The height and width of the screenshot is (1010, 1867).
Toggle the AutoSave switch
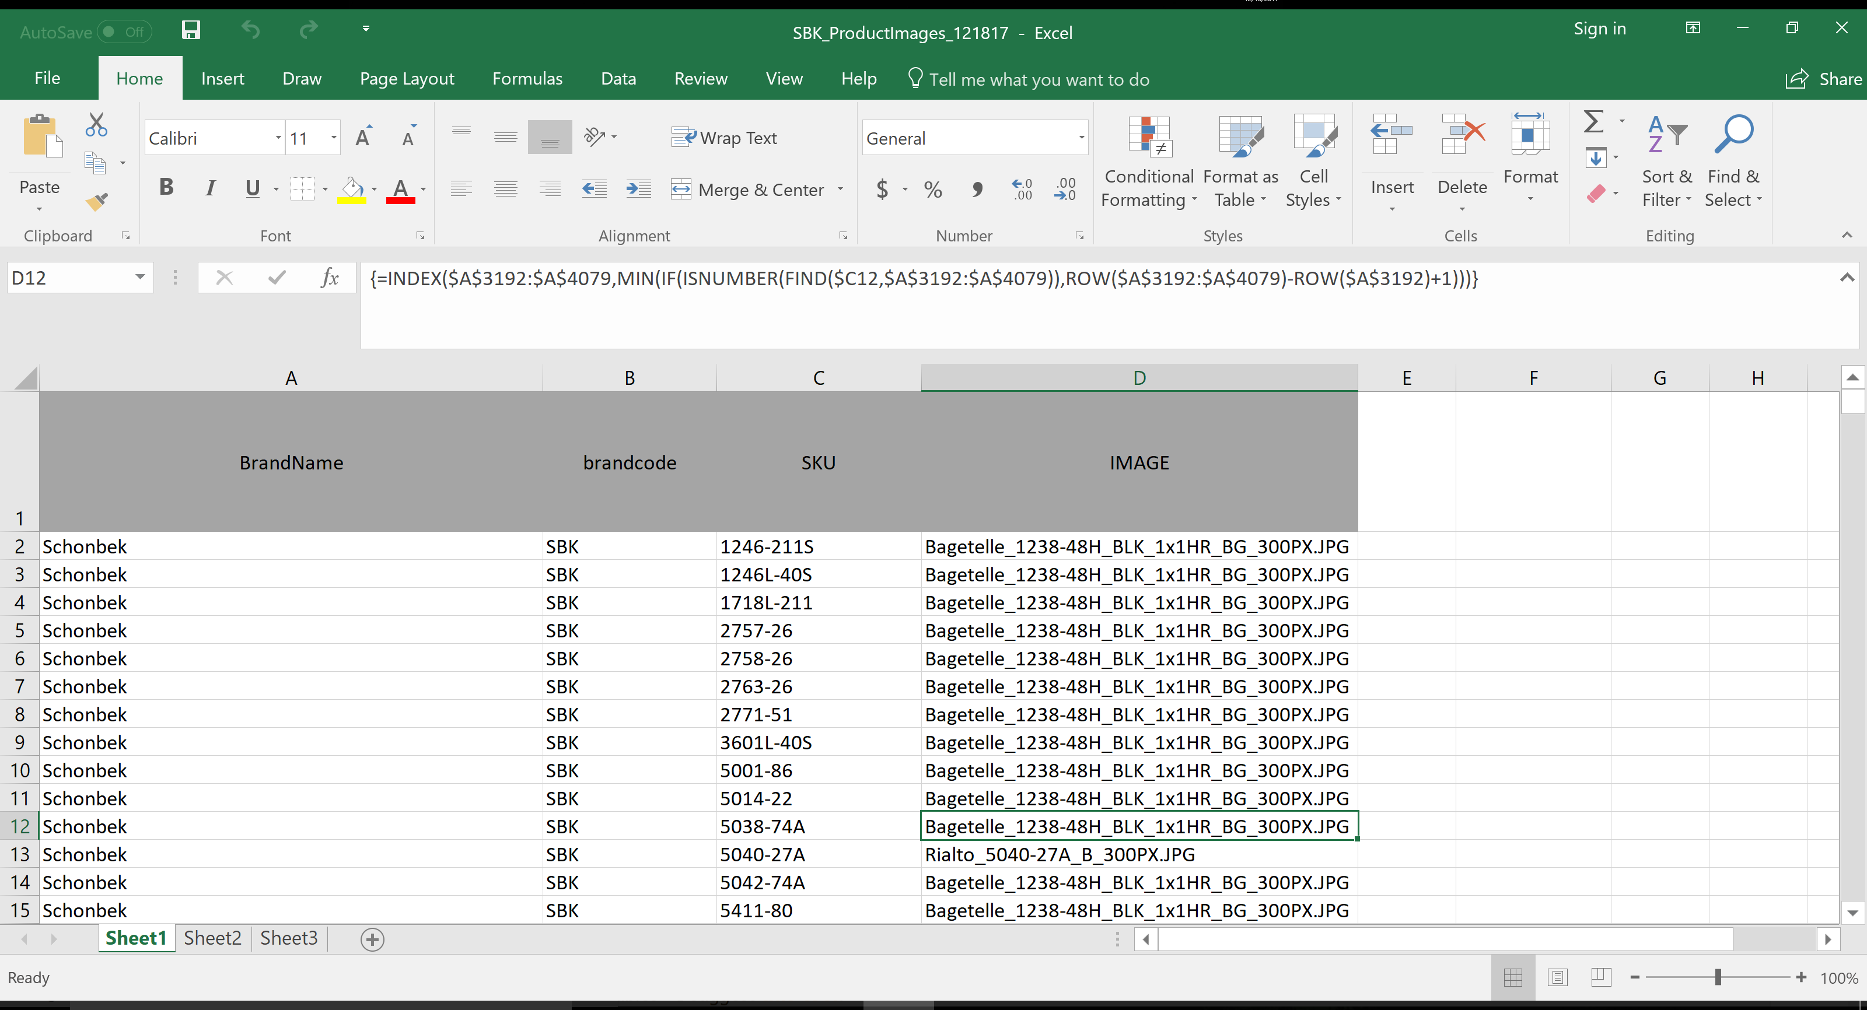[124, 31]
